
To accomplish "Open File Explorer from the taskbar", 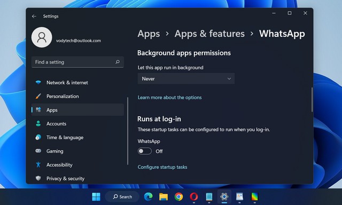I will (164, 196).
